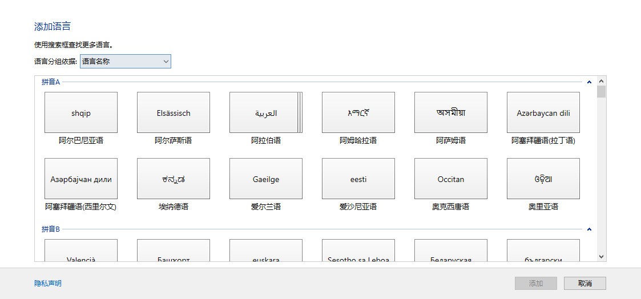Image resolution: width=641 pixels, height=299 pixels.
Task: Click the 埃纳德语 label
Action: point(174,207)
